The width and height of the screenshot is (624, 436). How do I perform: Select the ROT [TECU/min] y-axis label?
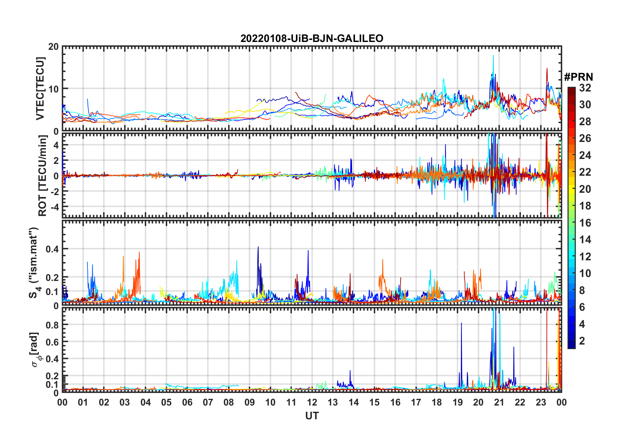pyautogui.click(x=43, y=176)
